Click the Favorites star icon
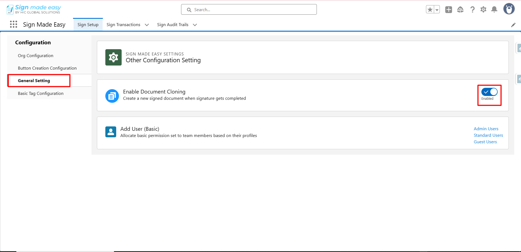This screenshot has height=252, width=521. click(x=430, y=10)
